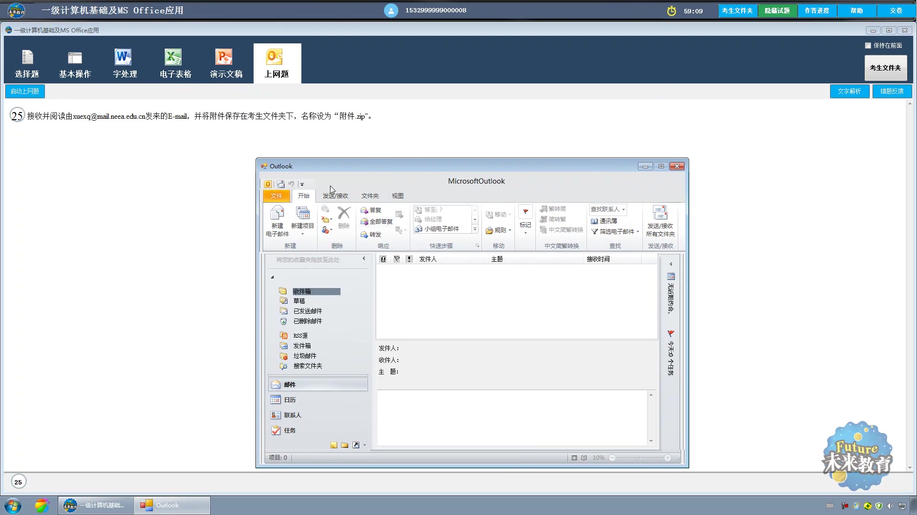
Task: Click the Reply (答复) icon
Action: 364,210
